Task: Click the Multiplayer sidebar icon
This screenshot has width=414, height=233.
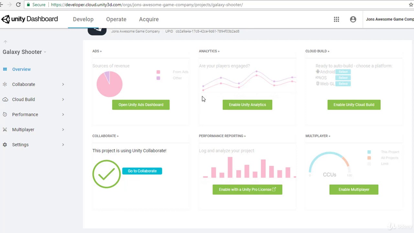Action: pos(5,130)
